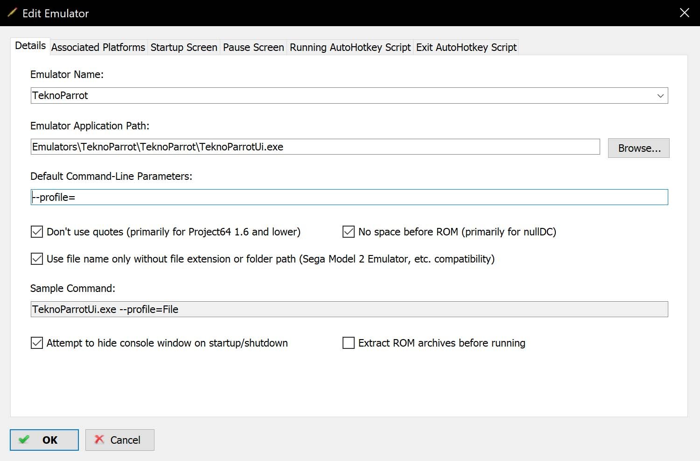The width and height of the screenshot is (700, 461).
Task: Click the Sample Command read-only field
Action: (350, 309)
